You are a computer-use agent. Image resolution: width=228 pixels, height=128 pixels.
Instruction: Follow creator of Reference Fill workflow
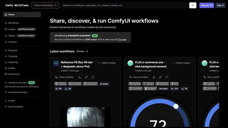107,63
